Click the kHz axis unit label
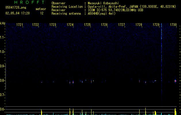181x115 pixels. pyautogui.click(x=3, y=23)
